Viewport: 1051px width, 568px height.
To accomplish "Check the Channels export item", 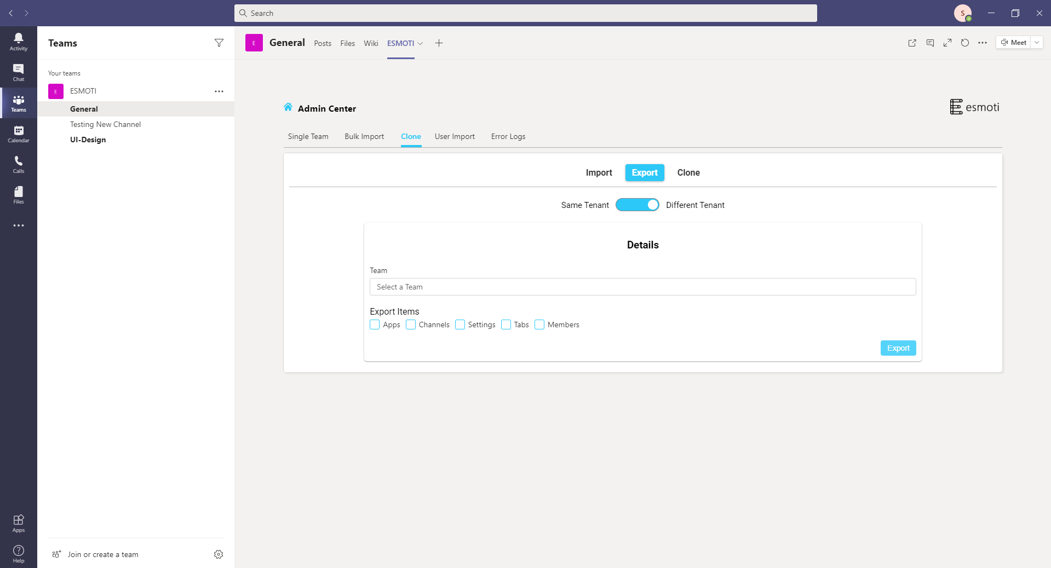I will click(411, 324).
